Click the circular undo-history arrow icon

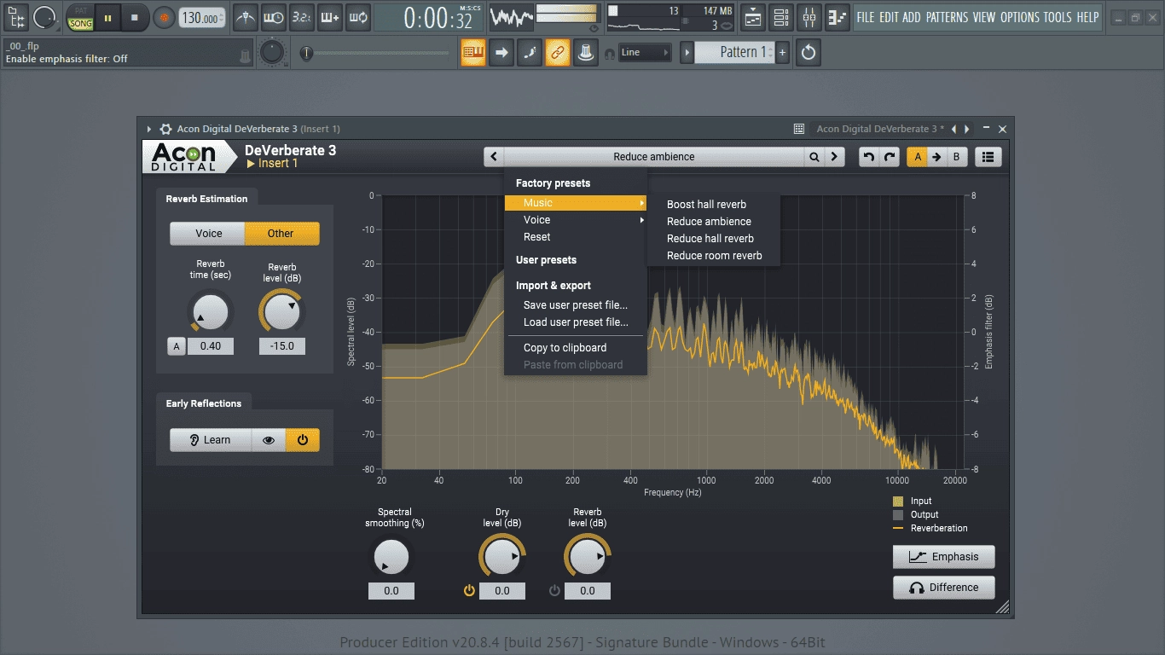pos(809,52)
